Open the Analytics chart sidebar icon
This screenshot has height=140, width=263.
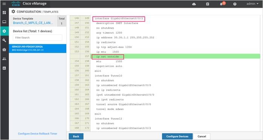point(5,68)
